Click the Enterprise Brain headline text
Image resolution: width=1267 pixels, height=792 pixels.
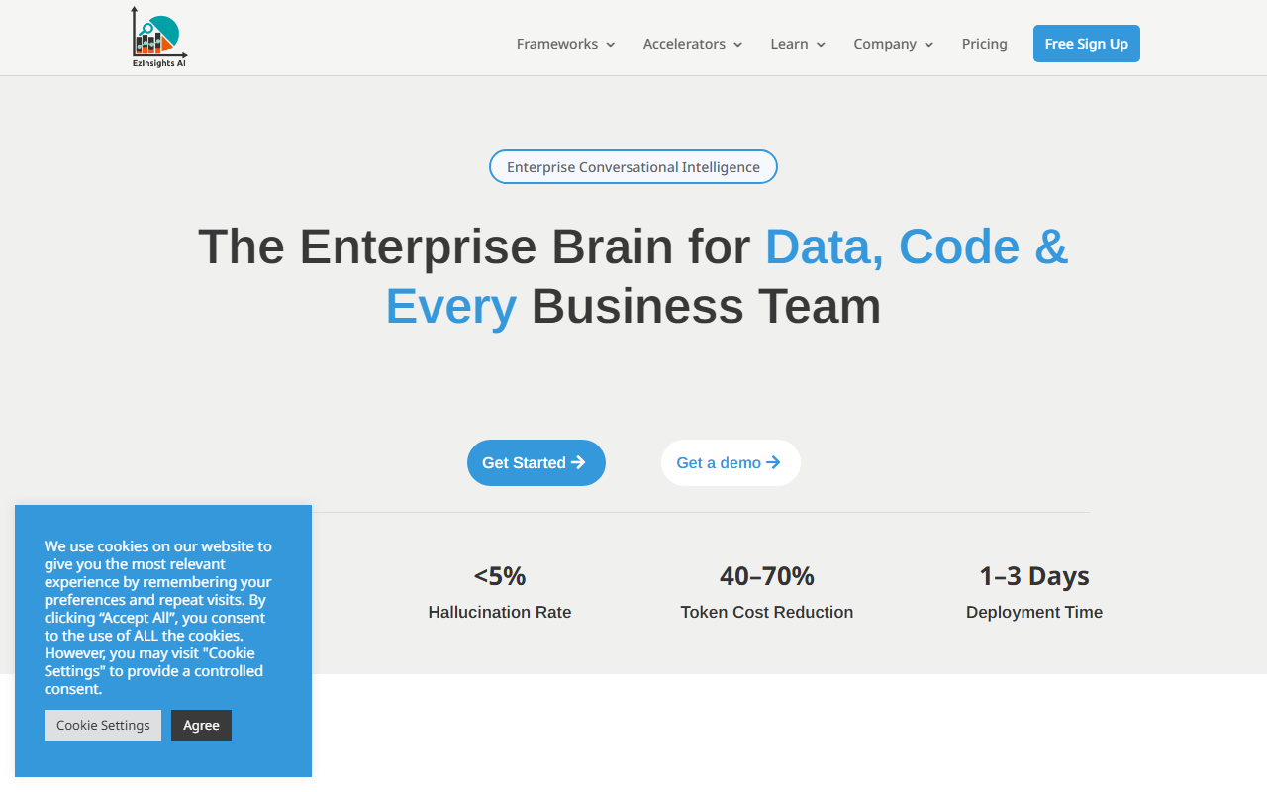click(x=633, y=276)
